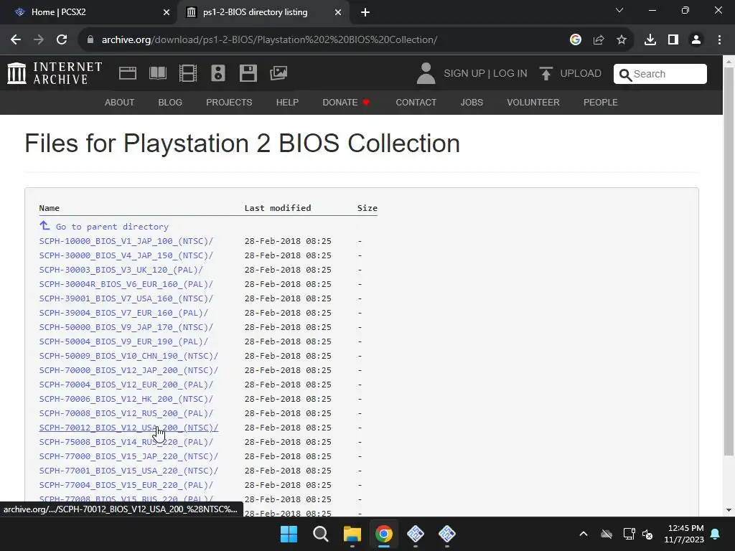735x551 pixels.
Task: Click the user avatar icon
Action: 426,74
